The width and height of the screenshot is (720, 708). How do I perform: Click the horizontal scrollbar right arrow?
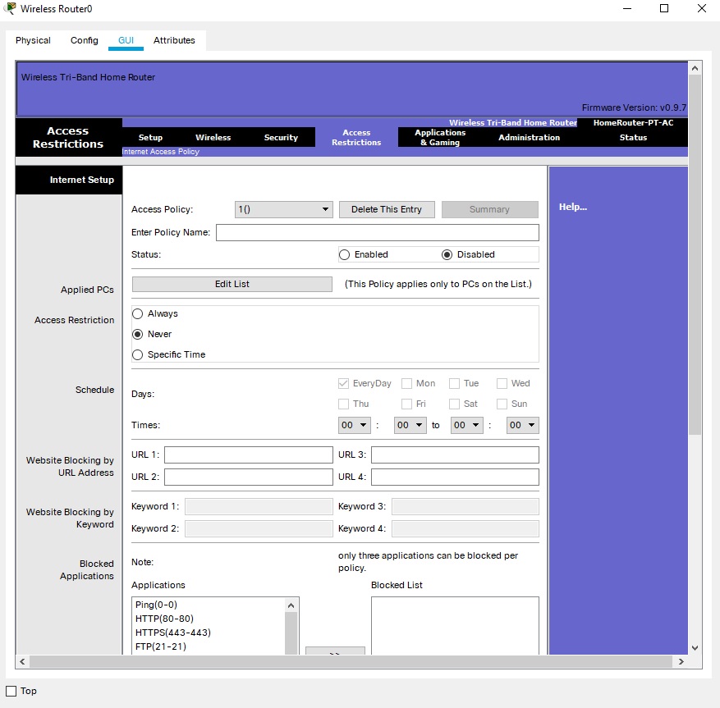coord(681,661)
